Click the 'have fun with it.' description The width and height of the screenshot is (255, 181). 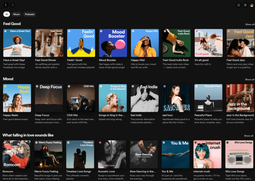(203, 64)
